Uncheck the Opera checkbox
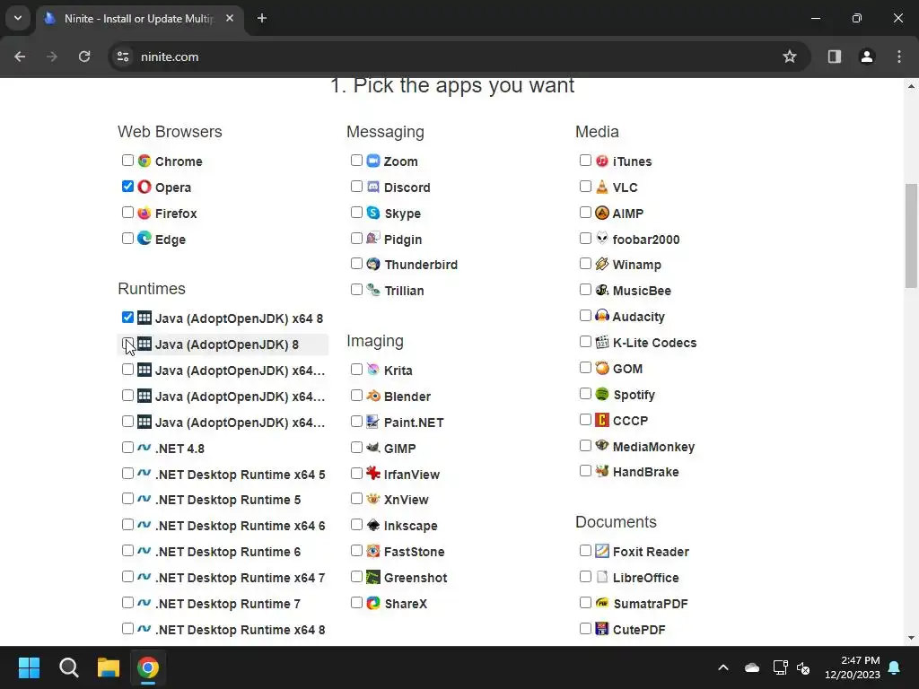The image size is (919, 689). coord(127,187)
